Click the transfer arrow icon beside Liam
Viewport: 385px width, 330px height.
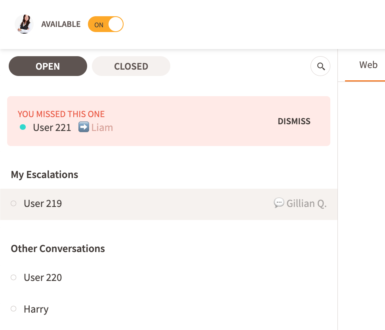[84, 127]
